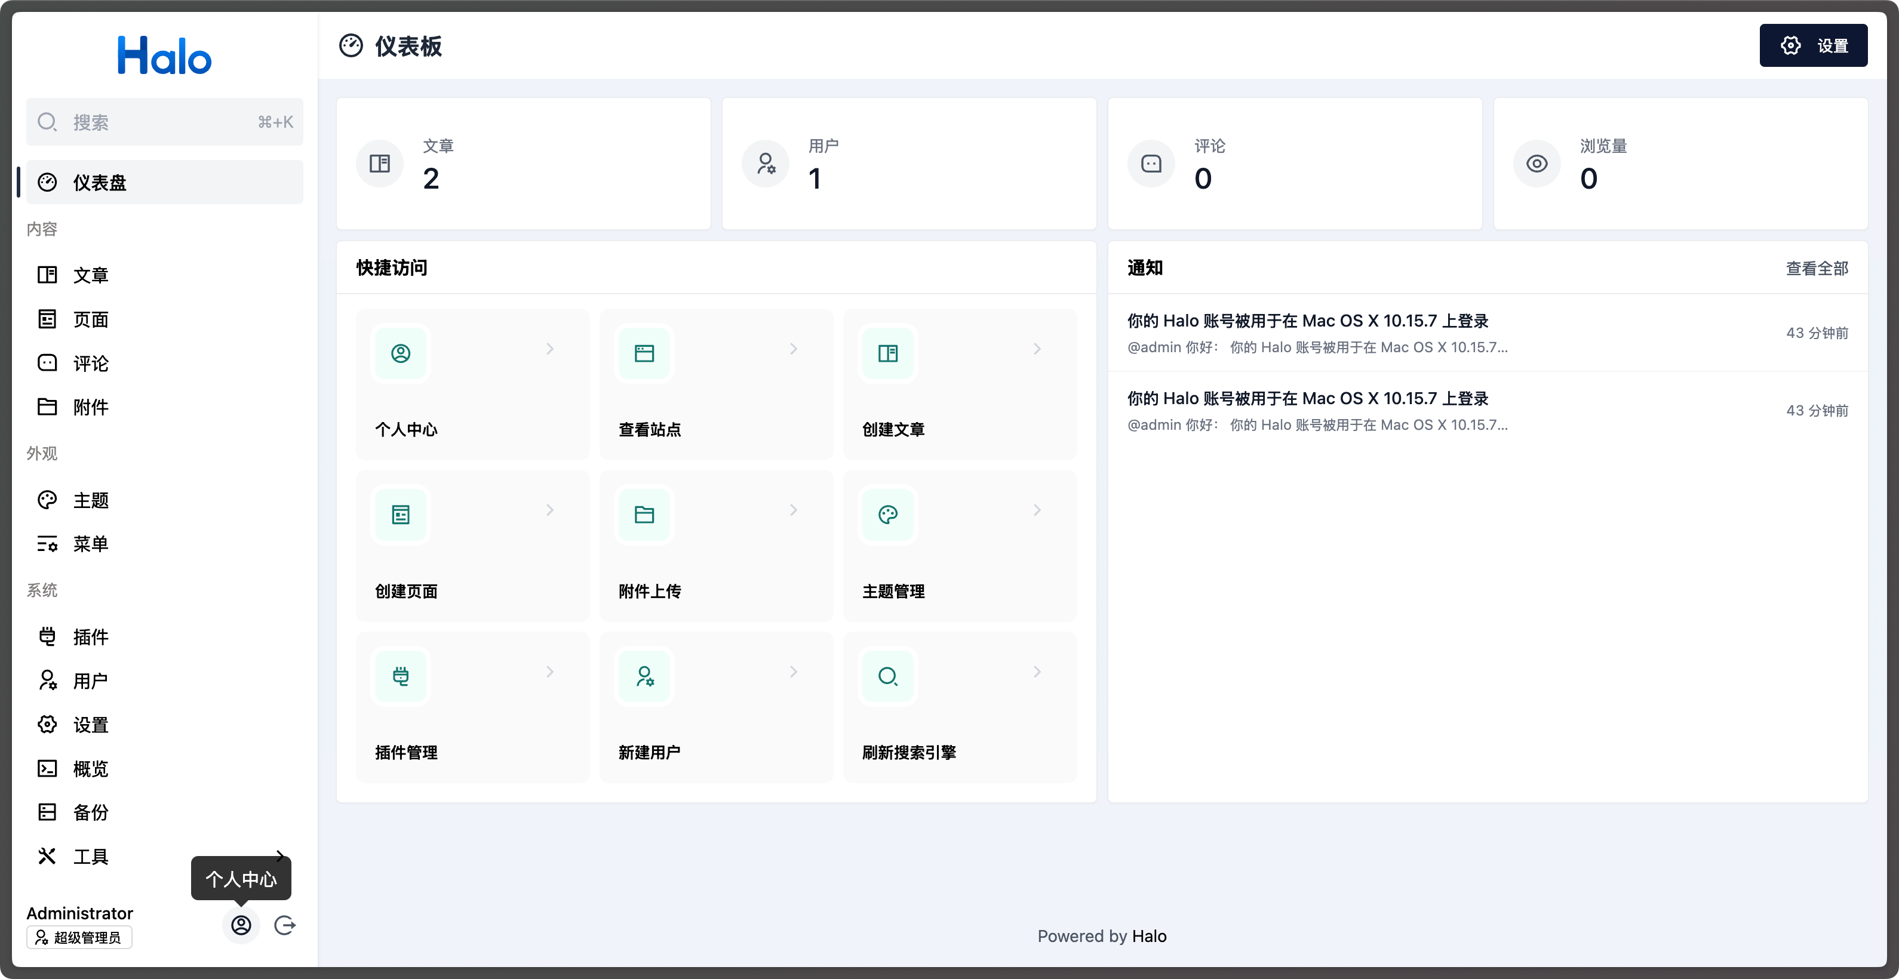Screen dimensions: 1899x979
Task: Click the view site browser icon
Action: [x=644, y=353]
